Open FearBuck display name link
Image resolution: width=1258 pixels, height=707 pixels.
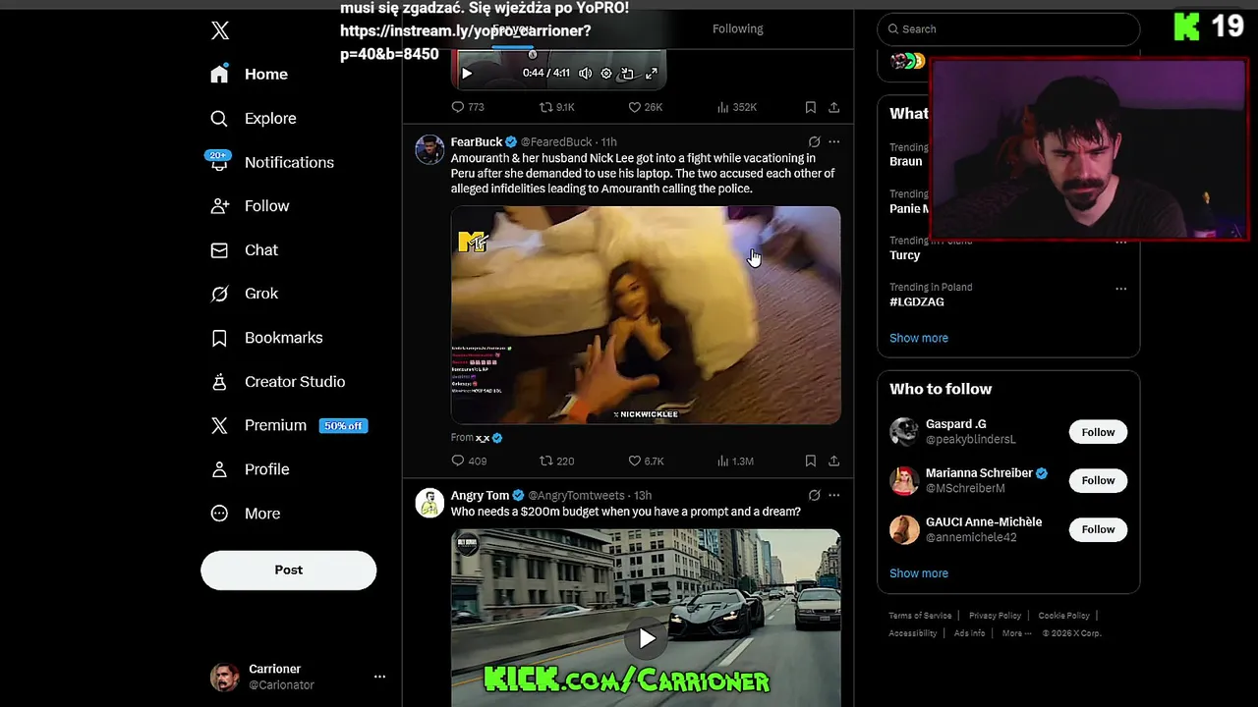click(477, 142)
